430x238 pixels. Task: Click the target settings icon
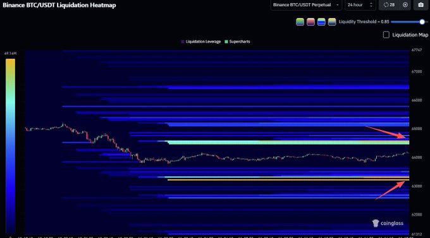[x=405, y=5]
